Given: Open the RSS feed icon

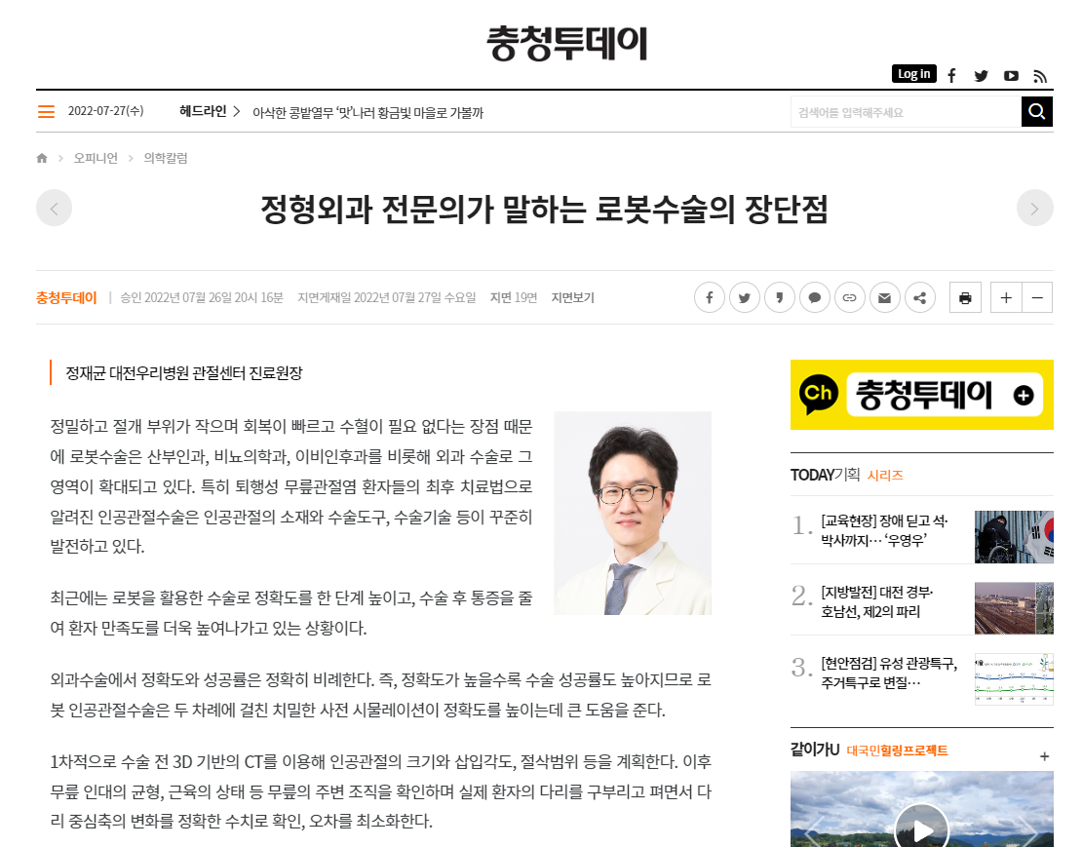Looking at the screenshot, I should point(1040,76).
